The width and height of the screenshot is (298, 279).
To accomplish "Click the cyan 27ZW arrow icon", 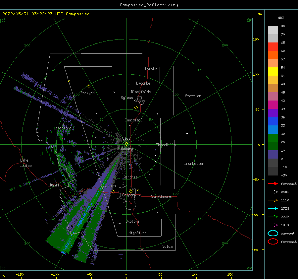I will point(273,209).
